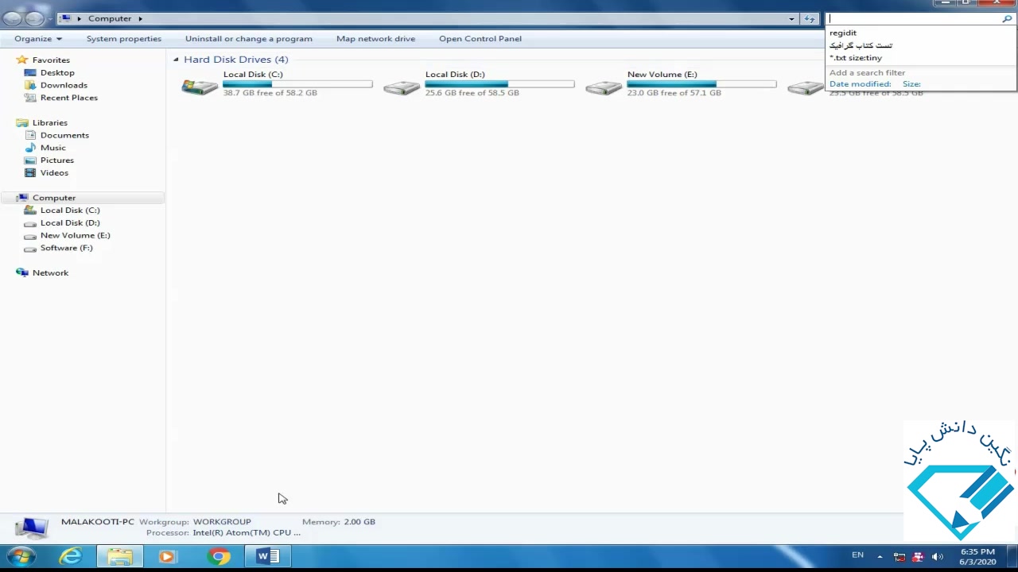Click the 'Memory: 2.00 GB' entry
The width and height of the screenshot is (1018, 572).
[x=339, y=522]
